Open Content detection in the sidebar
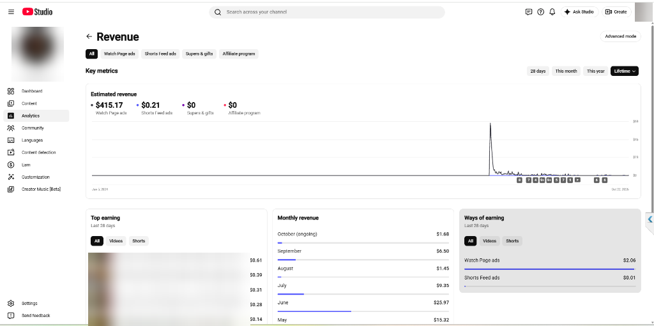Image resolution: width=654 pixels, height=326 pixels. pyautogui.click(x=36, y=152)
